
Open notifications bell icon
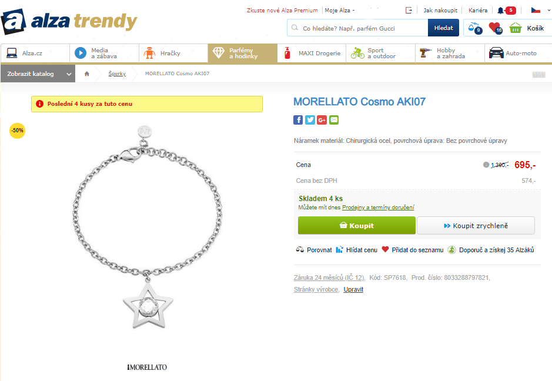click(x=500, y=11)
